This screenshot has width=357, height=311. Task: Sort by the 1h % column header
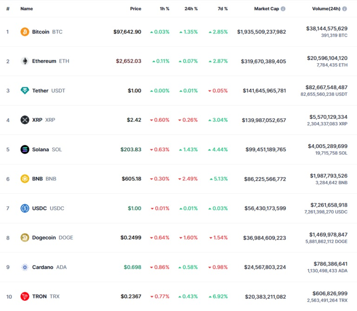pyautogui.click(x=165, y=9)
